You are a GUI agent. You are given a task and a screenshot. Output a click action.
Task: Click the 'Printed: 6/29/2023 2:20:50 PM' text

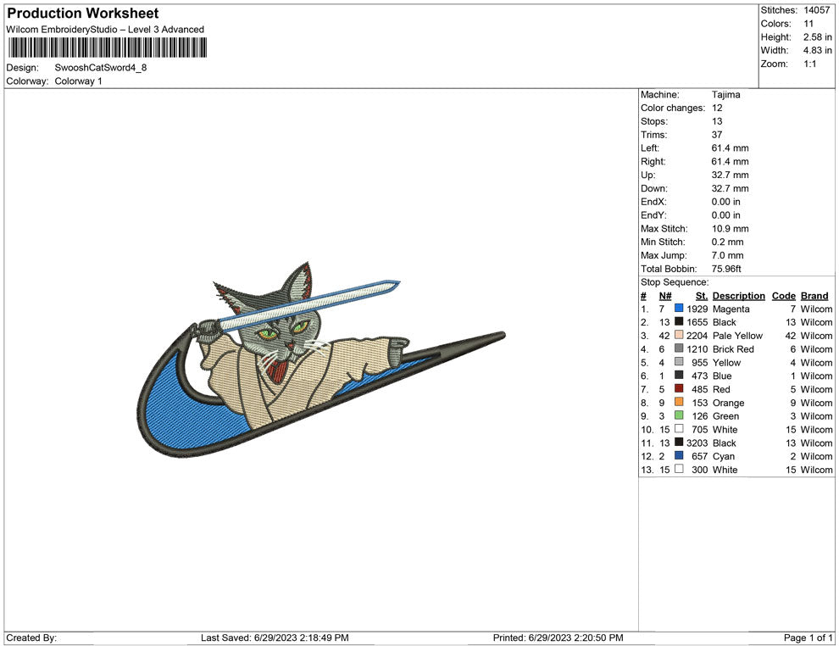tap(558, 638)
